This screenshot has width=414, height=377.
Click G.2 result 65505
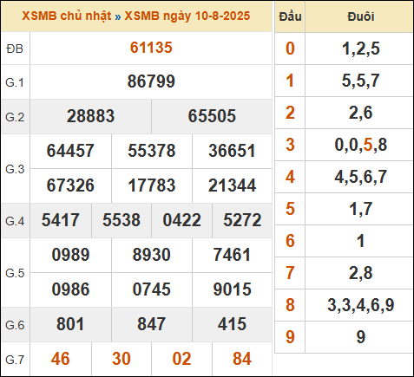(212, 116)
